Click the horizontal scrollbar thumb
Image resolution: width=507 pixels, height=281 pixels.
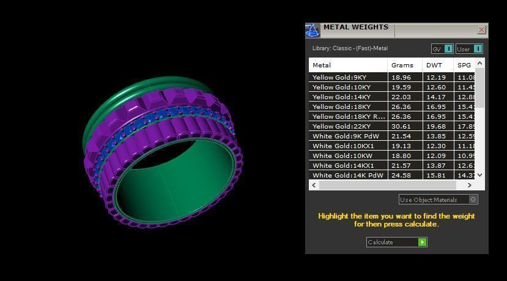(x=387, y=185)
